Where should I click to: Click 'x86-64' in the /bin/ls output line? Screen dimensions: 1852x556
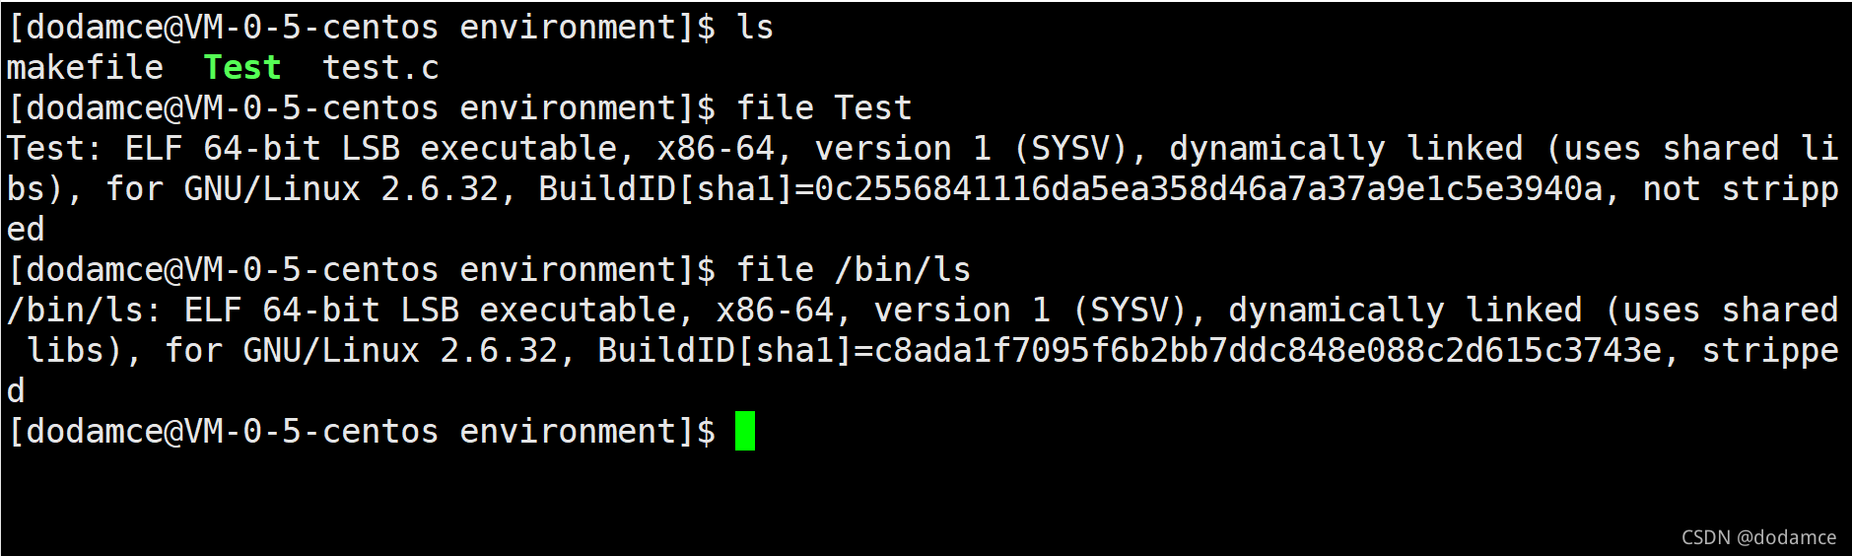point(775,311)
